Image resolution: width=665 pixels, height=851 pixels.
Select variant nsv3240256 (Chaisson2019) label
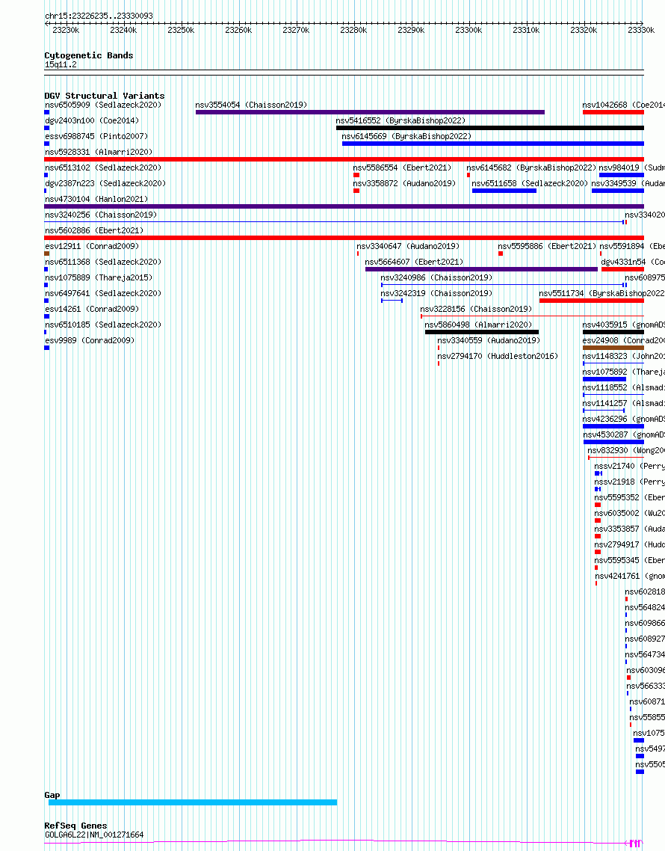point(101,215)
